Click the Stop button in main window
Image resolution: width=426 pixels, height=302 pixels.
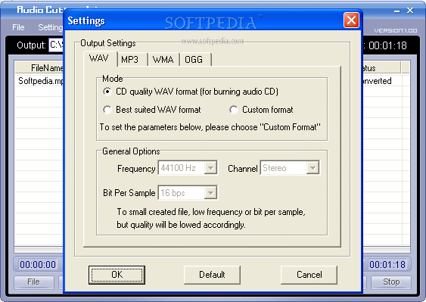tap(391, 282)
